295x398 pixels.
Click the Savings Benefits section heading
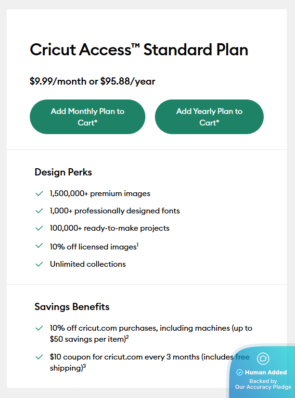72,307
